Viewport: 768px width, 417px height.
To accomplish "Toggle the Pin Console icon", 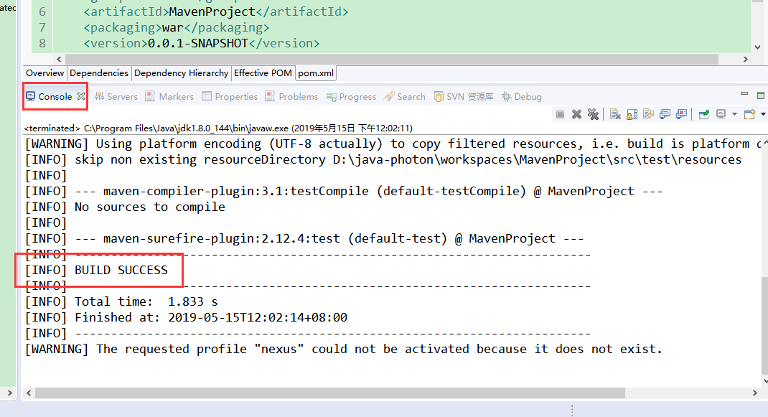I will (704, 114).
